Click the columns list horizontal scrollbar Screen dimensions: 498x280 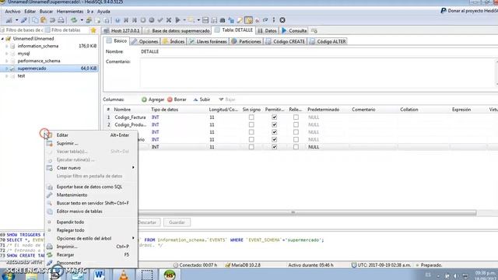click(307, 212)
